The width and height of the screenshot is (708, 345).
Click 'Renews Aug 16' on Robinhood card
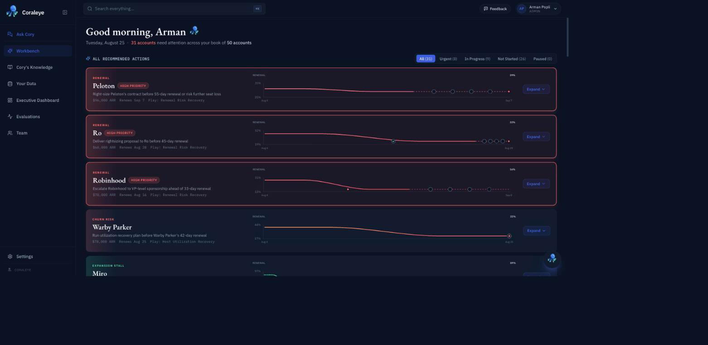(133, 195)
